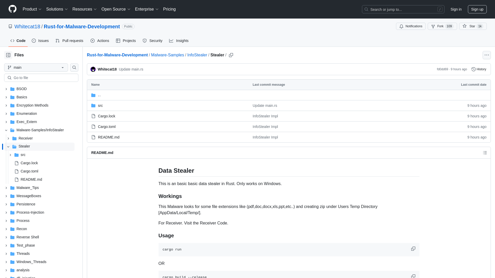This screenshot has height=278, width=495.
Task: Copy the 'cargo run' code snippet
Action: click(413, 249)
